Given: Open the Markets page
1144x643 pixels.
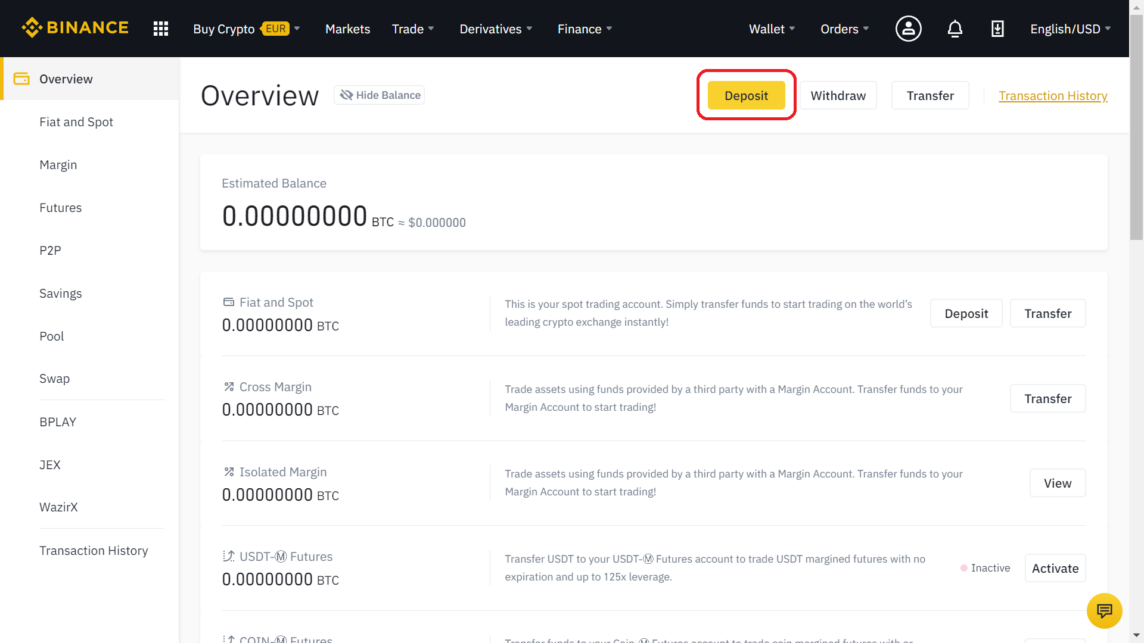Looking at the screenshot, I should pyautogui.click(x=347, y=29).
